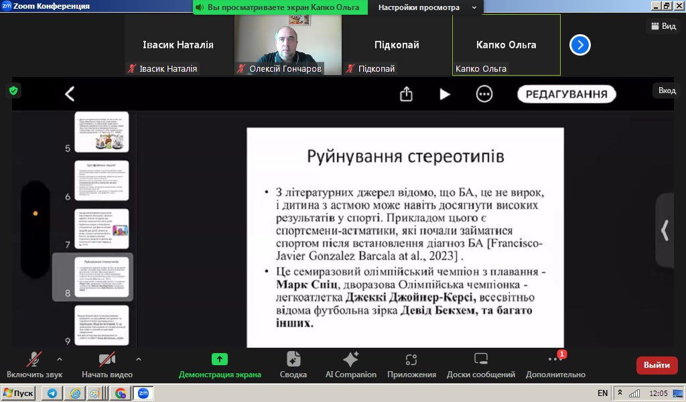Open presentation more options ellipsis
686x402 pixels.
click(x=484, y=94)
